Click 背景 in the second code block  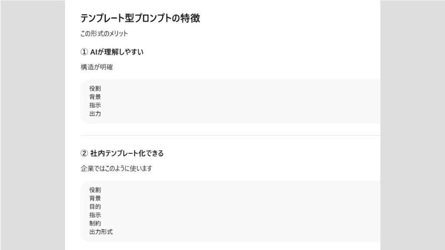[95, 198]
